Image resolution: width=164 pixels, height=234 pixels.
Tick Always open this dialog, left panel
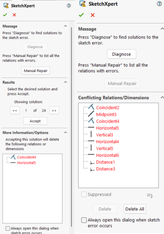point(8,228)
